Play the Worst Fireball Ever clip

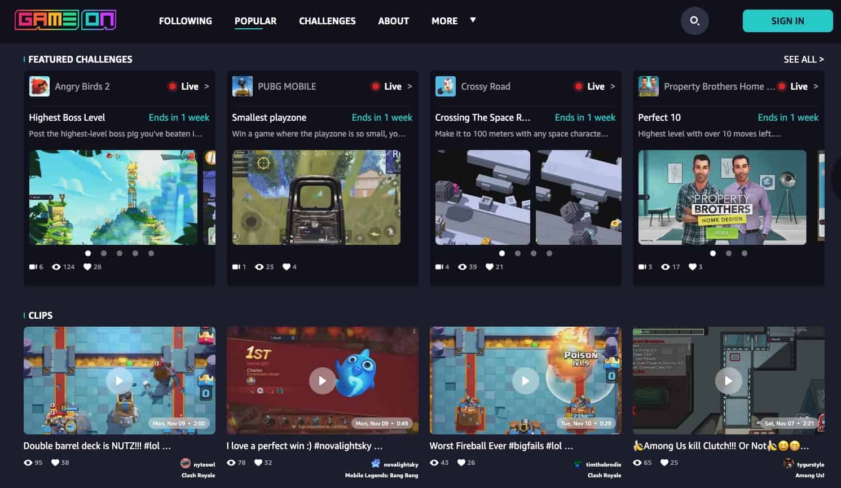525,381
